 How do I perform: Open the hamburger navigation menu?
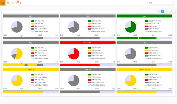[3, 3]
